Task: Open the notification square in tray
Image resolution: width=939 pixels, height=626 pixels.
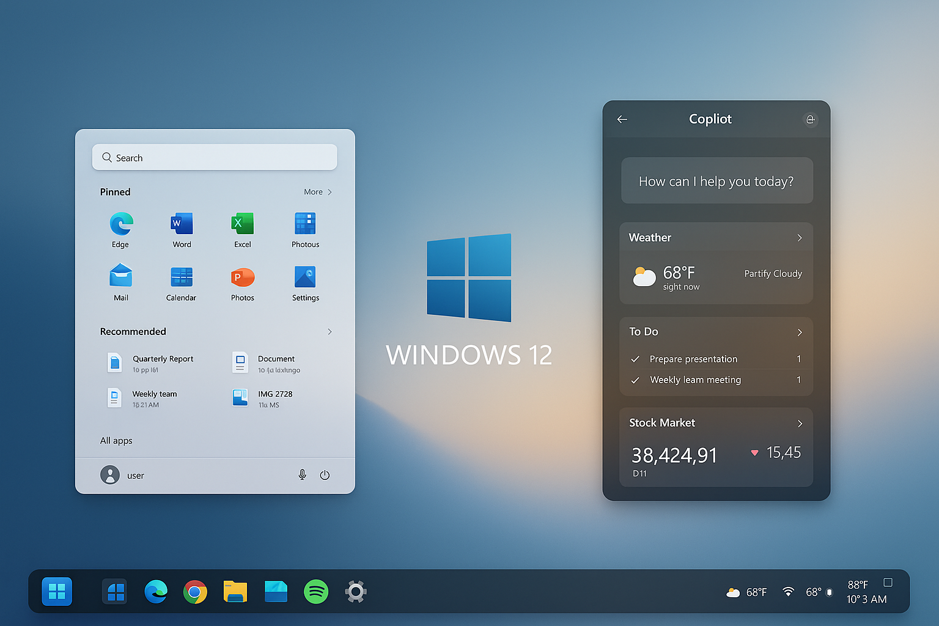Action: 888,583
